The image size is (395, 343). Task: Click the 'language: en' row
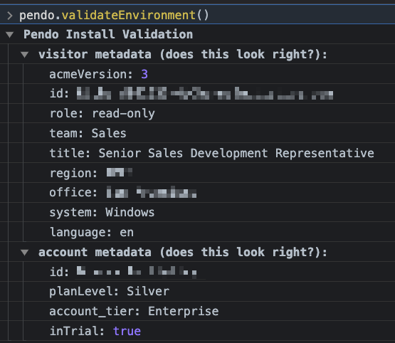(209, 232)
